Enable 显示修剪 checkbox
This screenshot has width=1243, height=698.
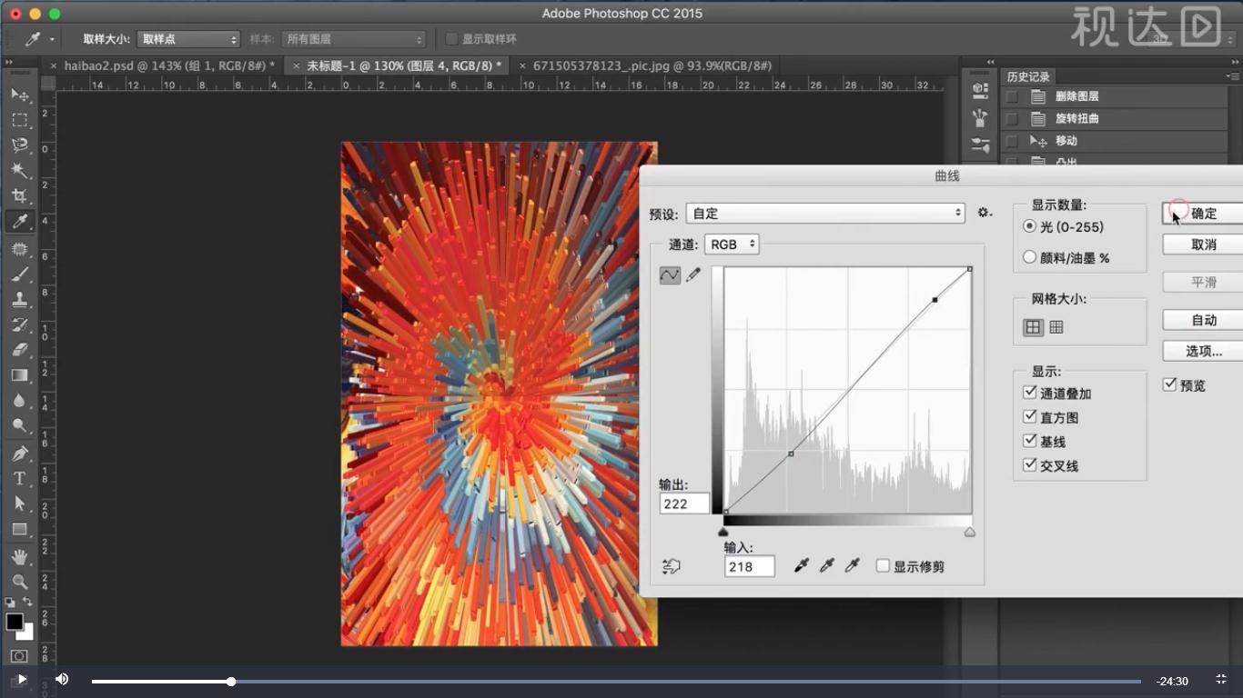[883, 565]
